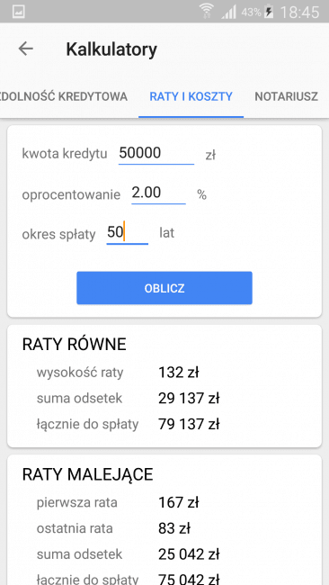This screenshot has width=329, height=585.
Task: Tap the Wi-Fi status icon
Action: 206,11
